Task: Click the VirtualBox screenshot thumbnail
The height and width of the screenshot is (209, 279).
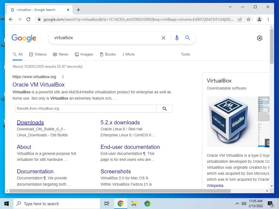Action: pyautogui.click(x=264, y=122)
